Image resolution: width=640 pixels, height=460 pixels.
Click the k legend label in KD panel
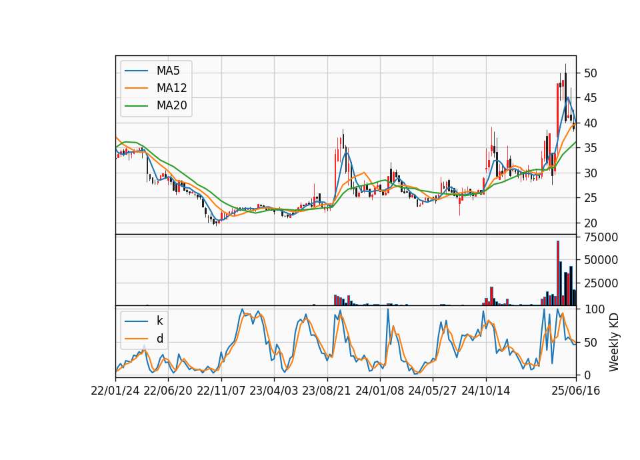click(x=159, y=321)
